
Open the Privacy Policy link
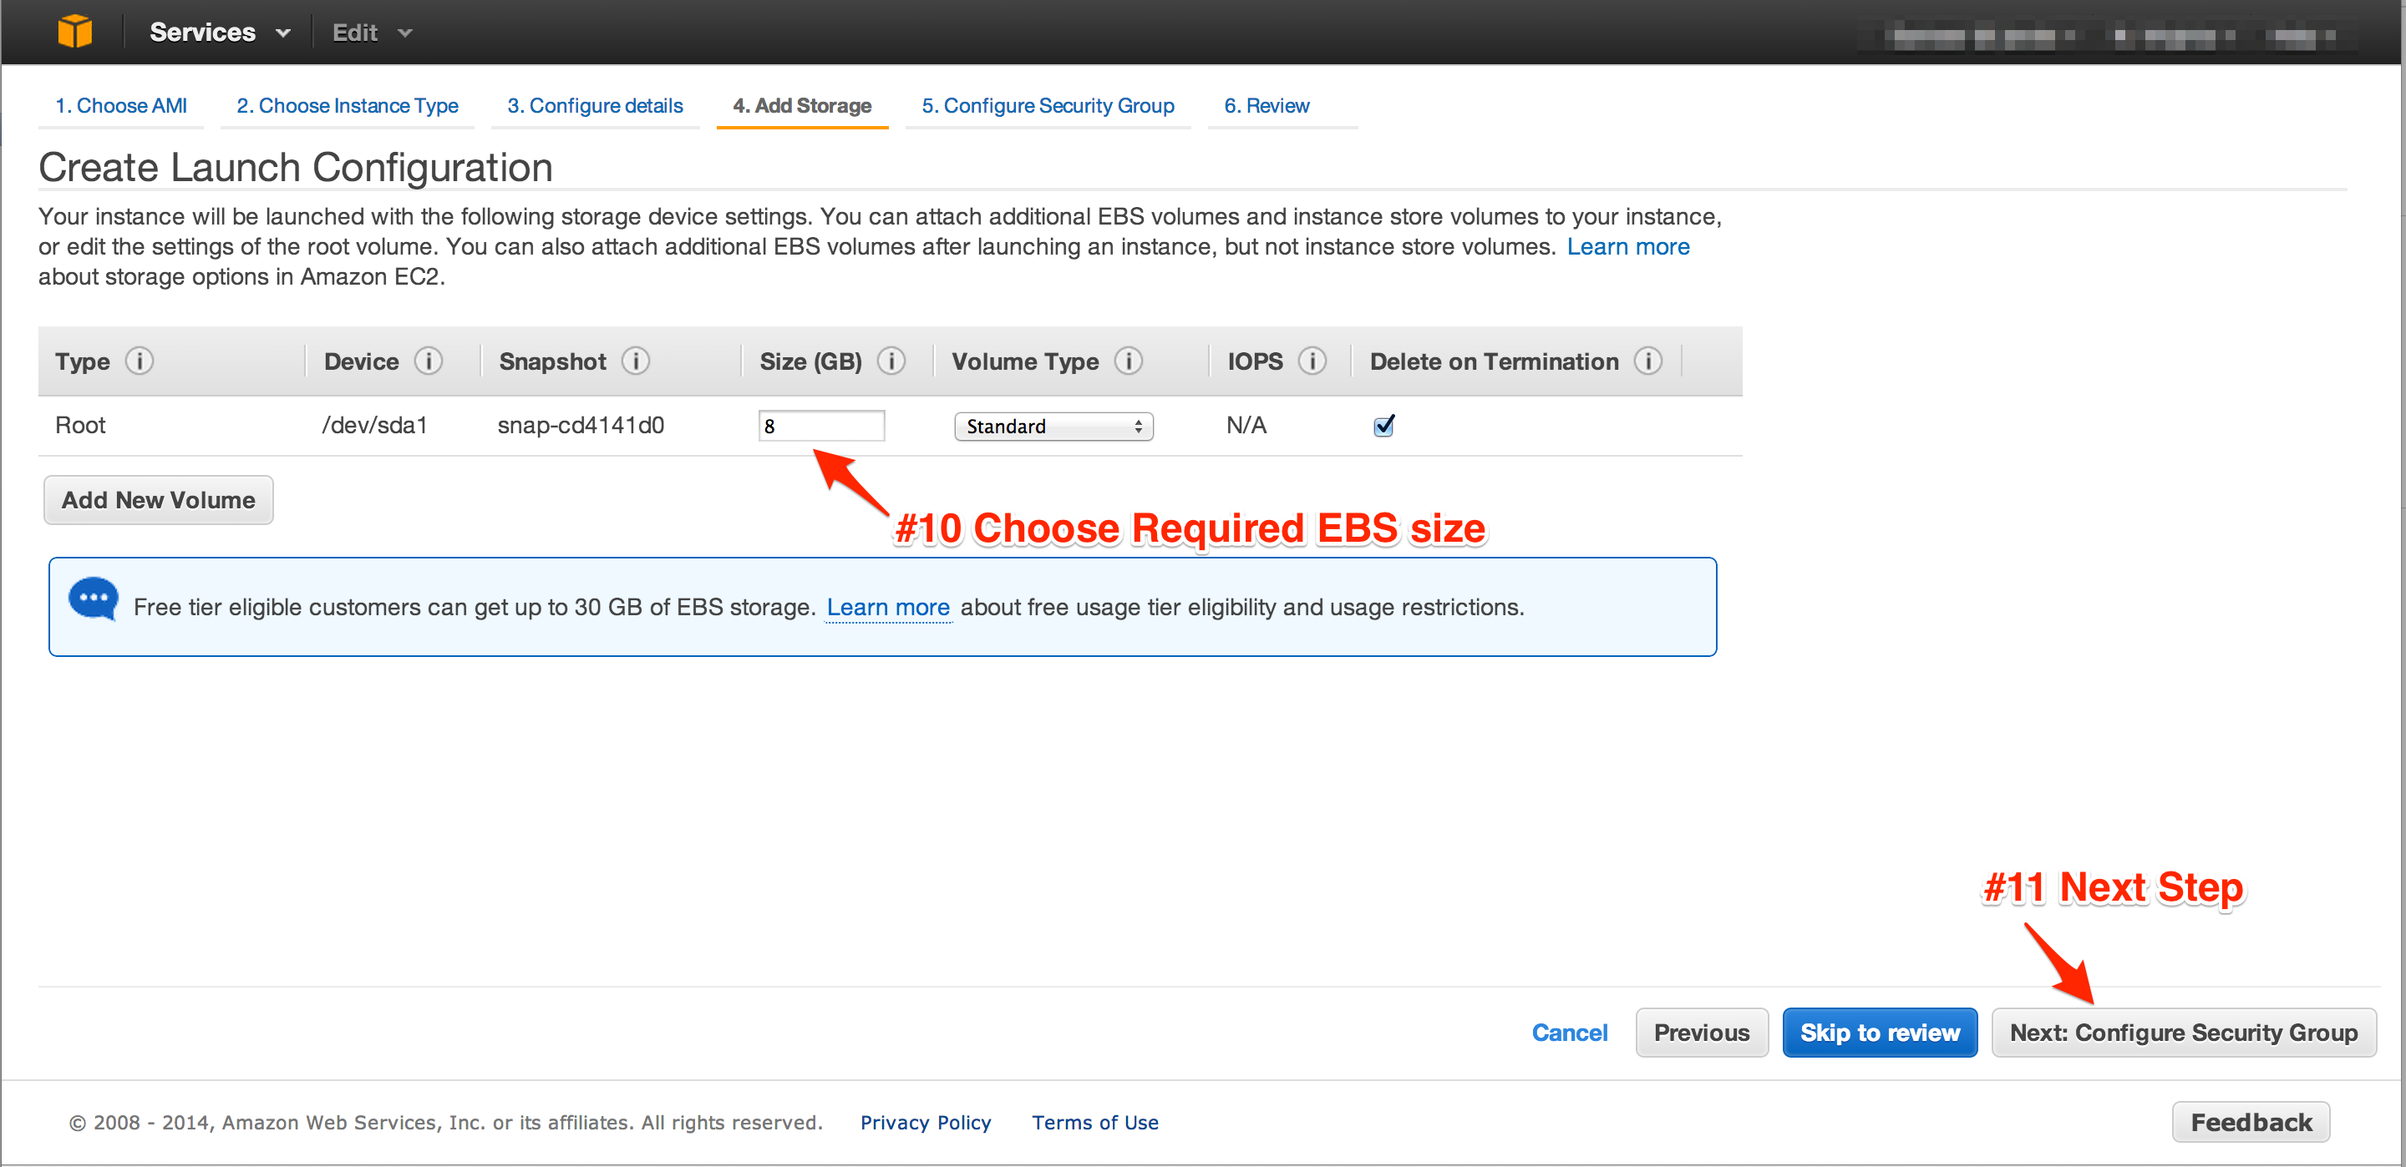click(x=926, y=1122)
